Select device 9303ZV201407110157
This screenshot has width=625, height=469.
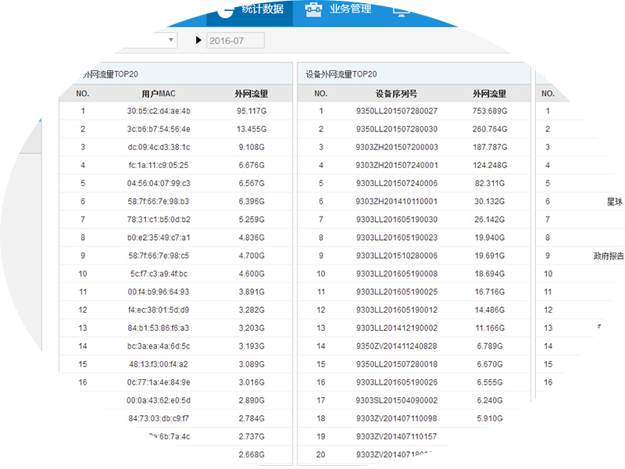tap(397, 436)
